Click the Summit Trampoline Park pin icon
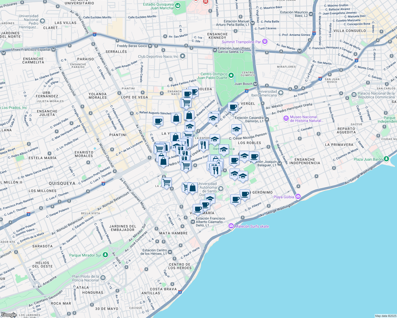Screen dimensions: 397x318 point(265,42)
